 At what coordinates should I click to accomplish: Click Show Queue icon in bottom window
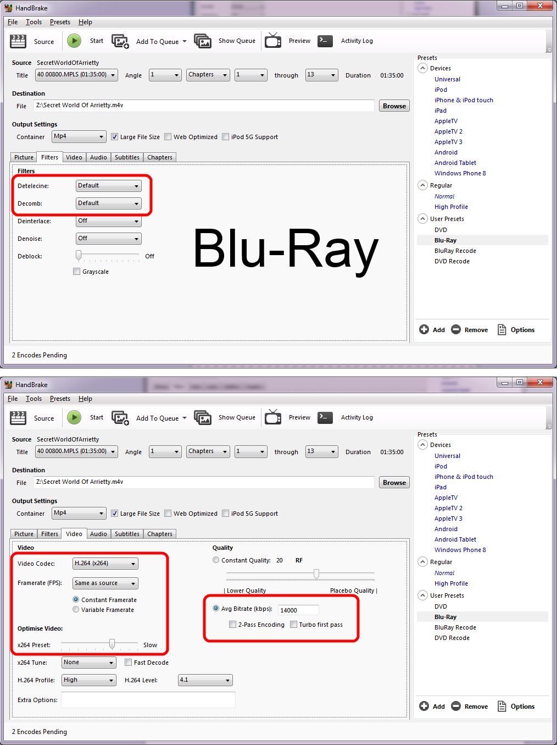203,418
